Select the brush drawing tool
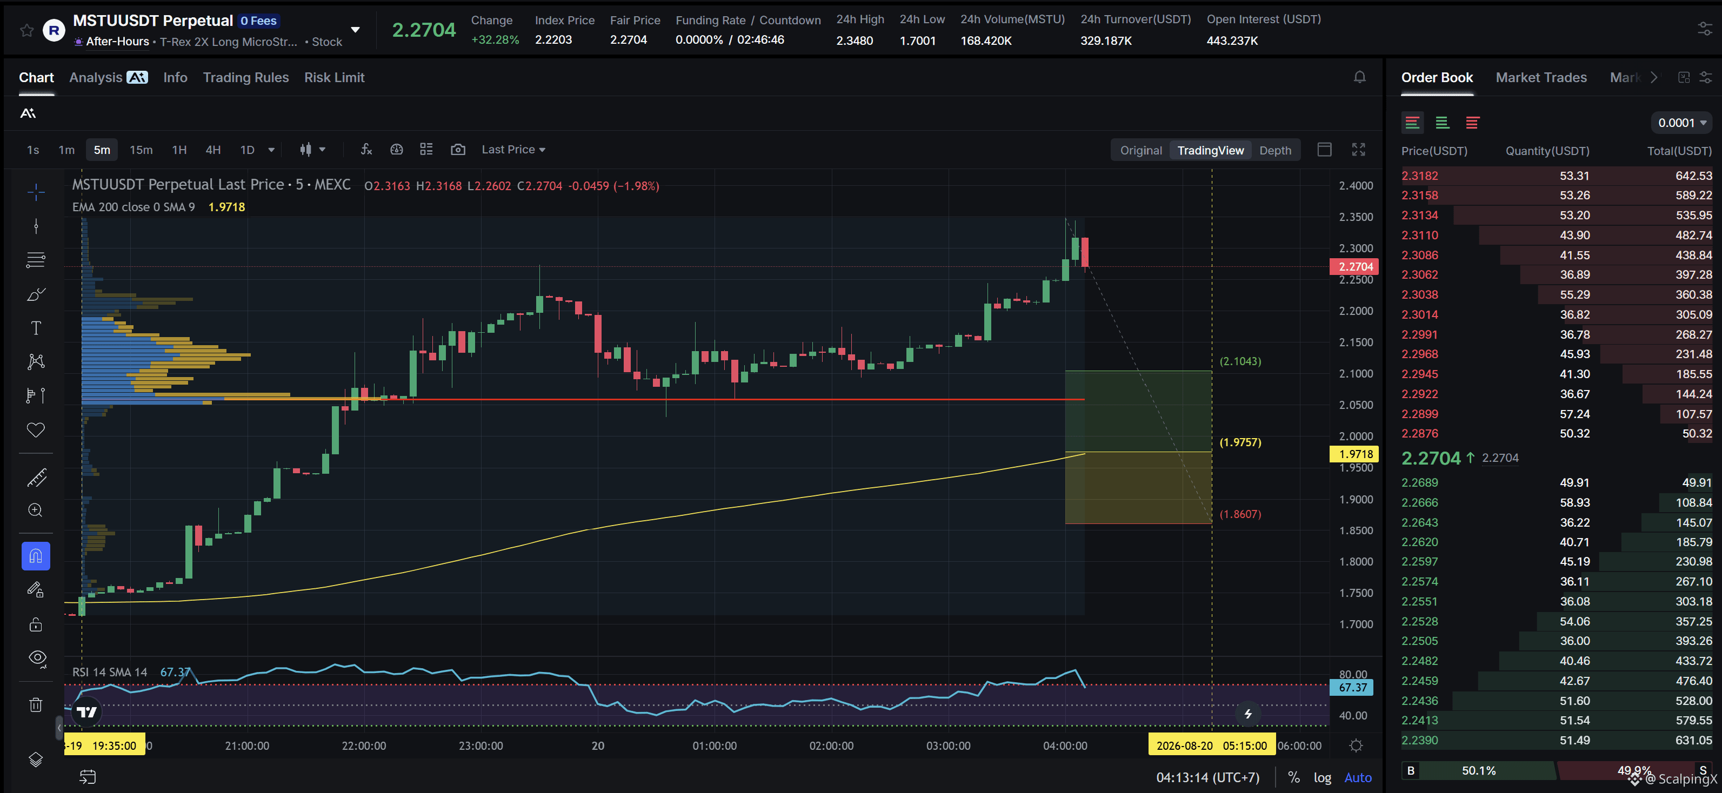1722x793 pixels. click(36, 294)
